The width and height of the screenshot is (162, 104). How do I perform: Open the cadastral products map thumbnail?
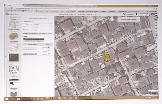pos(14,24)
